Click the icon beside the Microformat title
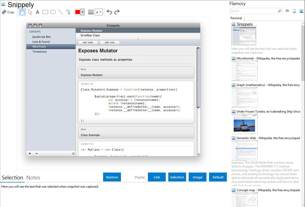Image resolution: width=305 pixels, height=207 pixels. click(233, 58)
